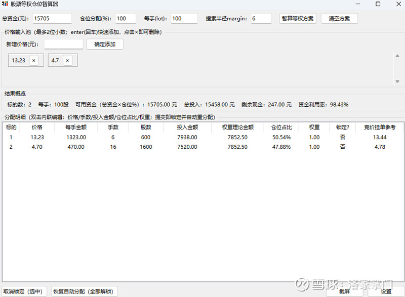The image size is (405, 297).
Task: Select 仓位占比 cell 50.54%
Action: pos(281,137)
